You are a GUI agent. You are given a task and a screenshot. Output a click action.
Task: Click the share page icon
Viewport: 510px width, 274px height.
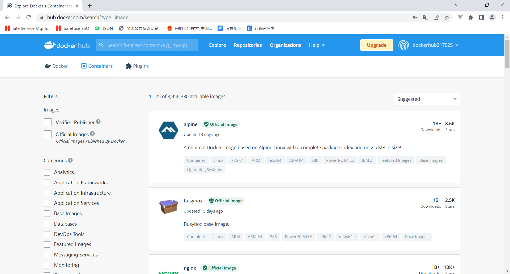[x=436, y=17]
